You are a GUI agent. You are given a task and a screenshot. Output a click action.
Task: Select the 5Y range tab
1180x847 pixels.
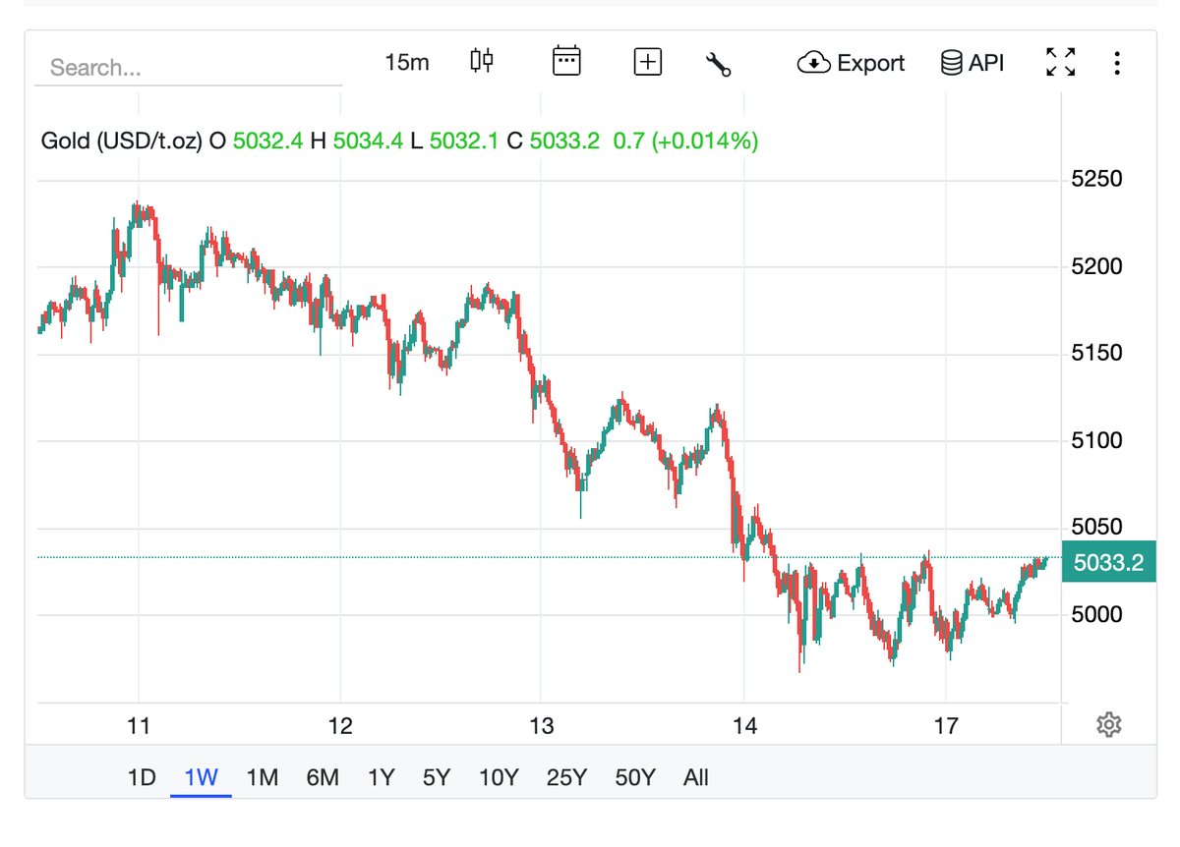point(437,777)
